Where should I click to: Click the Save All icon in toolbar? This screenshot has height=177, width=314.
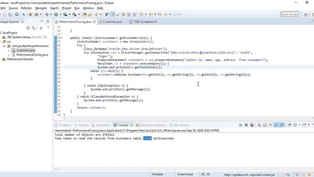(10, 14)
